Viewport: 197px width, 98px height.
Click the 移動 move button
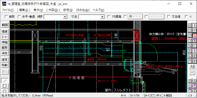[x=5, y=65]
